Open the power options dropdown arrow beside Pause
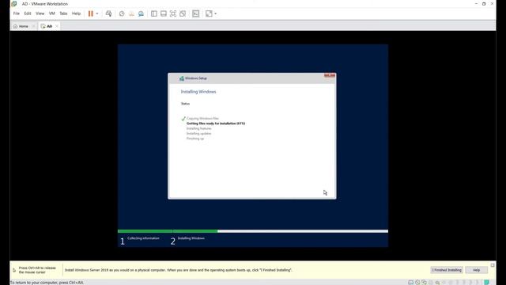The width and height of the screenshot is (506, 285). coord(96,13)
